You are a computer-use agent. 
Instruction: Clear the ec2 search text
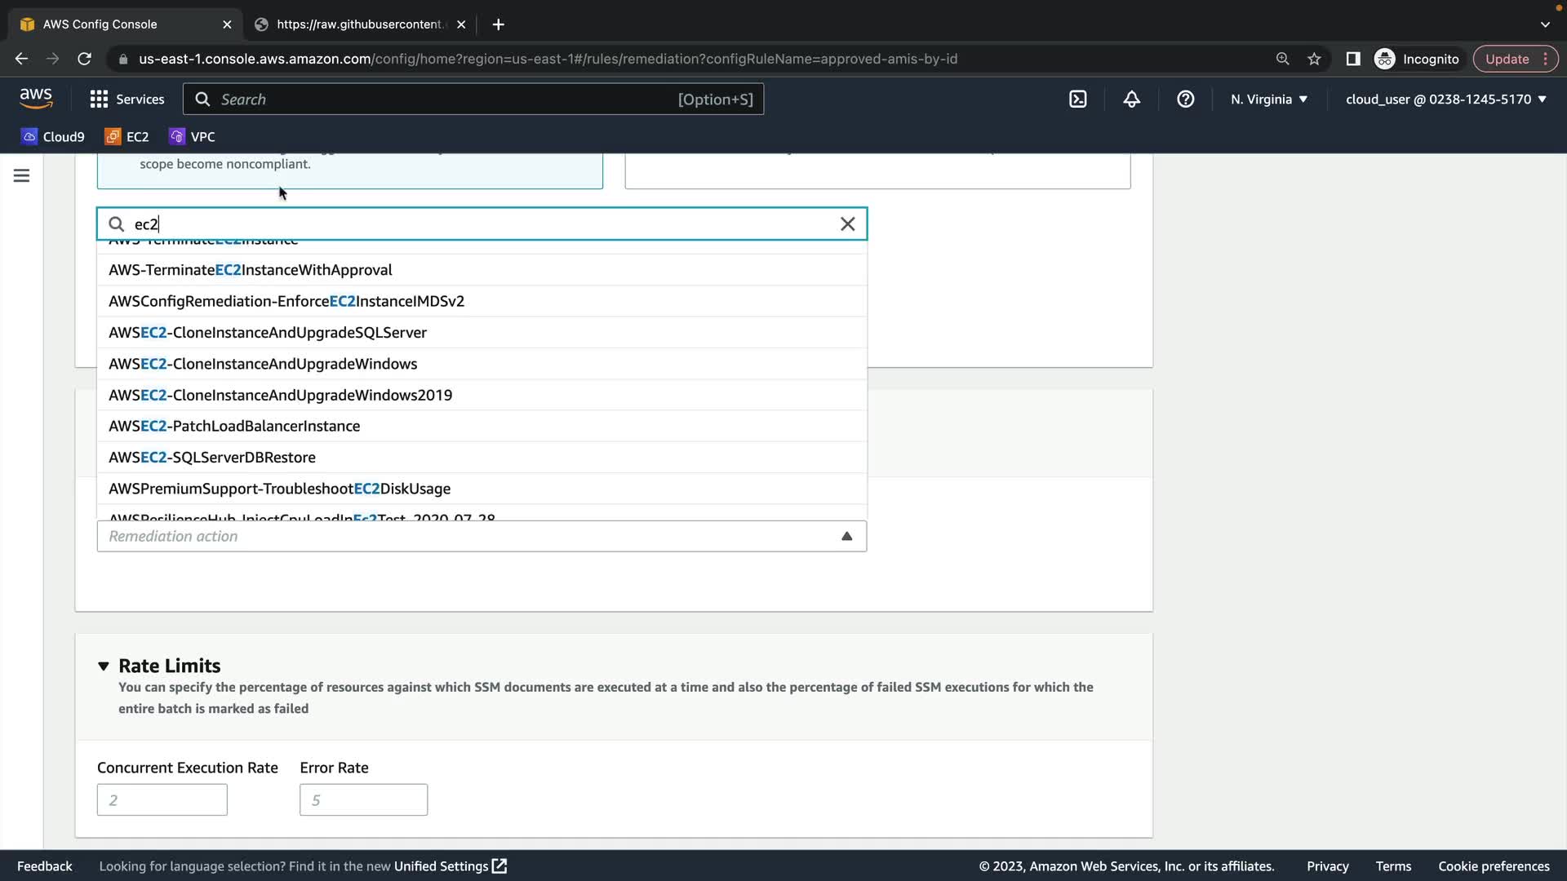(847, 224)
